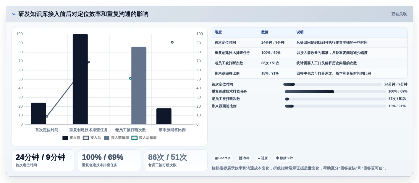This screenshot has width=419, height=183.
Task: Click the x-axis label 带来源回答比例
Action: [172, 130]
